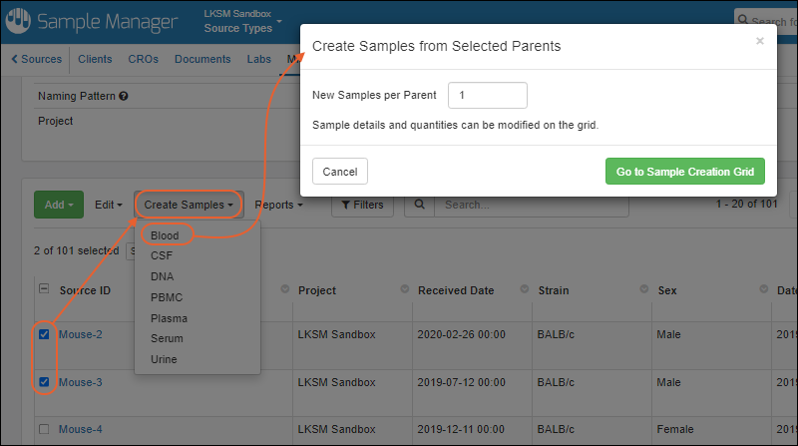
Task: Click the Filters button
Action: 362,205
